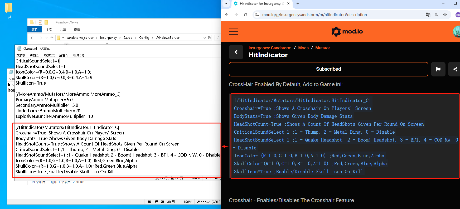Translate this page icon
This screenshot has height=209, width=460.
pos(428,15)
